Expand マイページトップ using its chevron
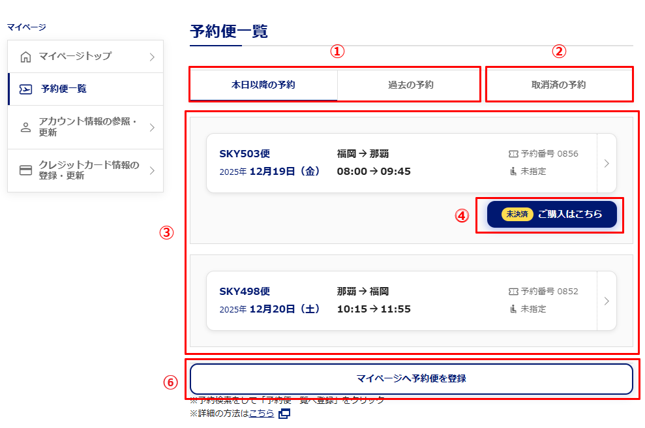This screenshot has height=428, width=645. click(x=152, y=57)
